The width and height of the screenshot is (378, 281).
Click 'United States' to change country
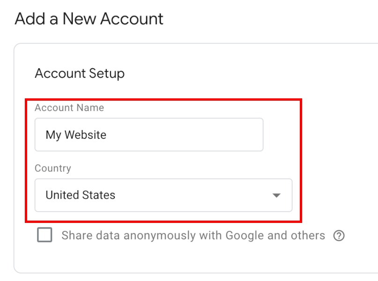click(x=80, y=195)
